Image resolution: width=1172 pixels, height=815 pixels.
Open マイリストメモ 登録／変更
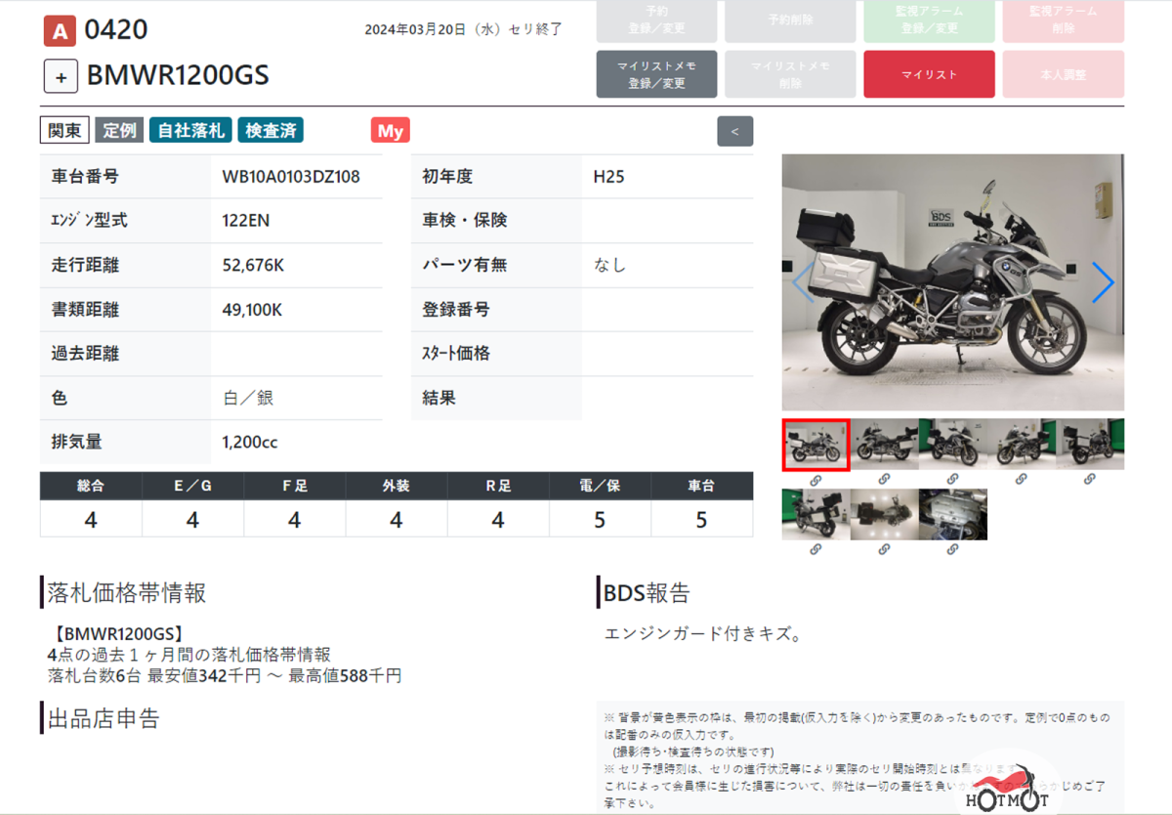(x=656, y=74)
